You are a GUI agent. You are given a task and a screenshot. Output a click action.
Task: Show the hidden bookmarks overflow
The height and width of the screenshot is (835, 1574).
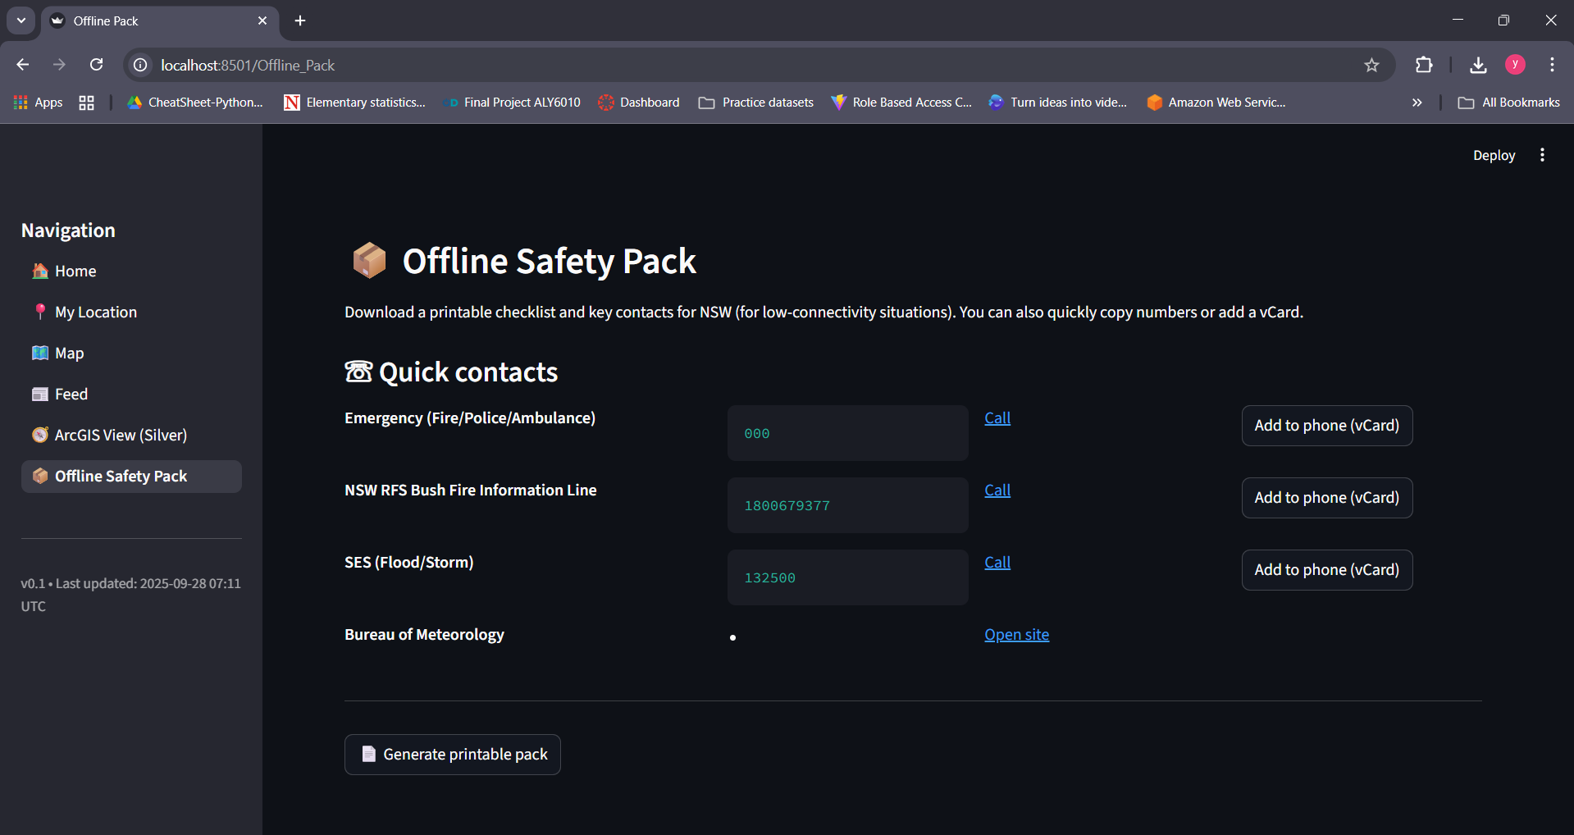coord(1417,103)
